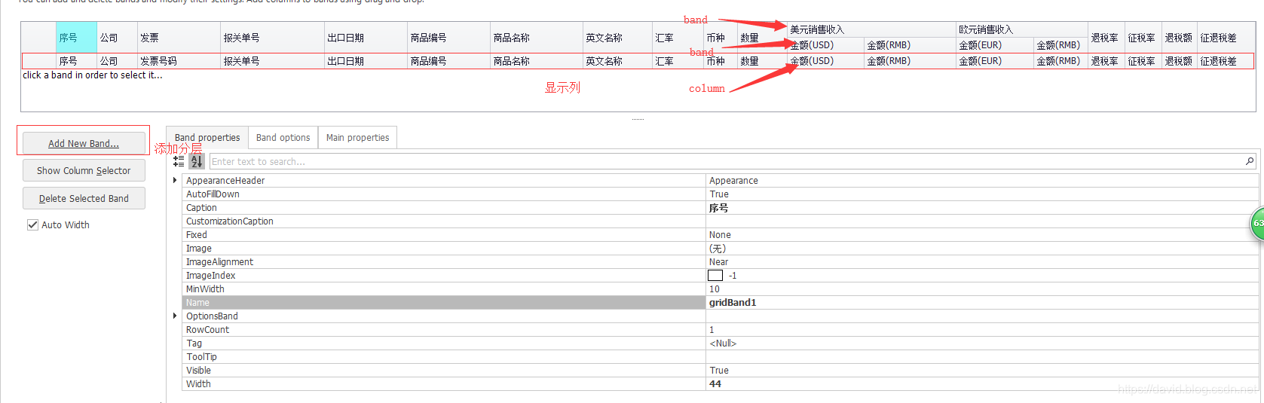Select the 美元销售收入 band header
Screen dimensions: 1264x403
pyautogui.click(x=871, y=29)
